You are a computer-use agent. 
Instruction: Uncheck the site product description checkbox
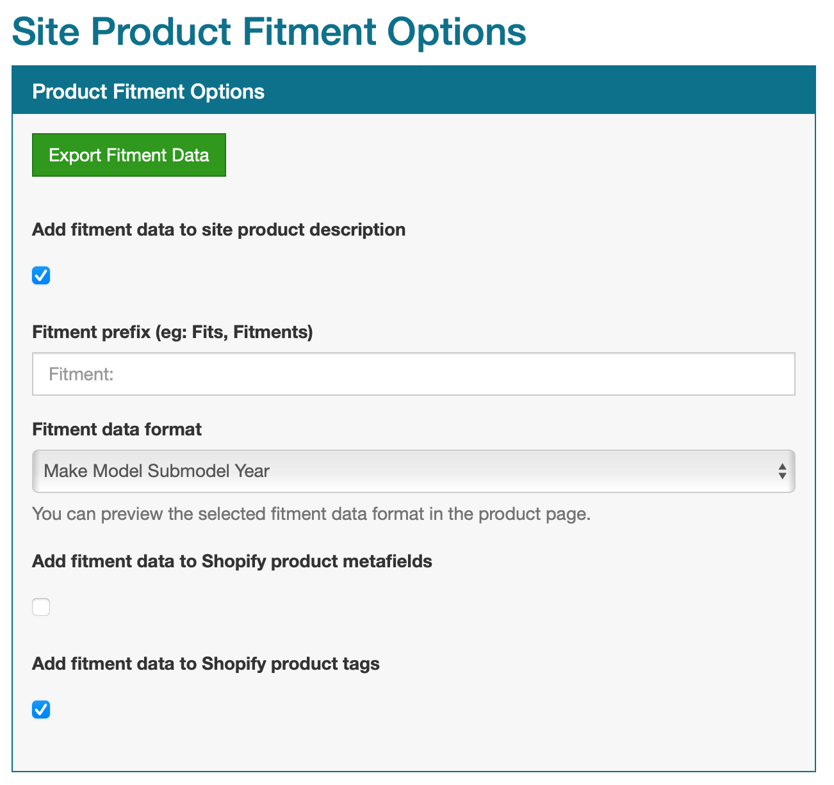(x=41, y=276)
